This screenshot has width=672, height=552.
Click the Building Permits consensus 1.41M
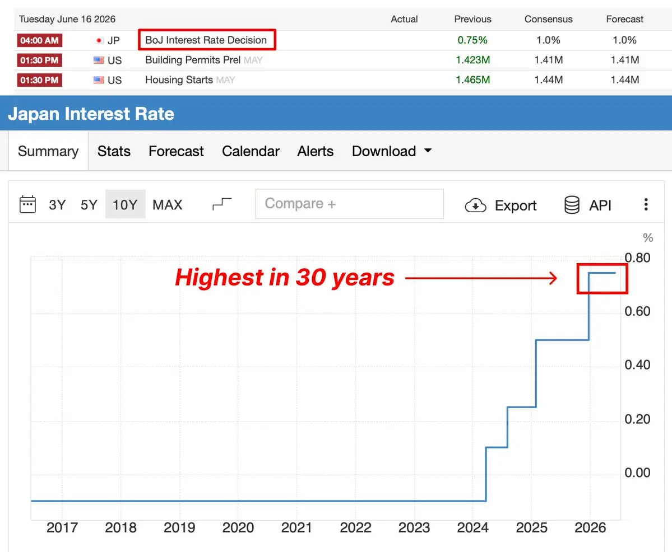point(549,60)
